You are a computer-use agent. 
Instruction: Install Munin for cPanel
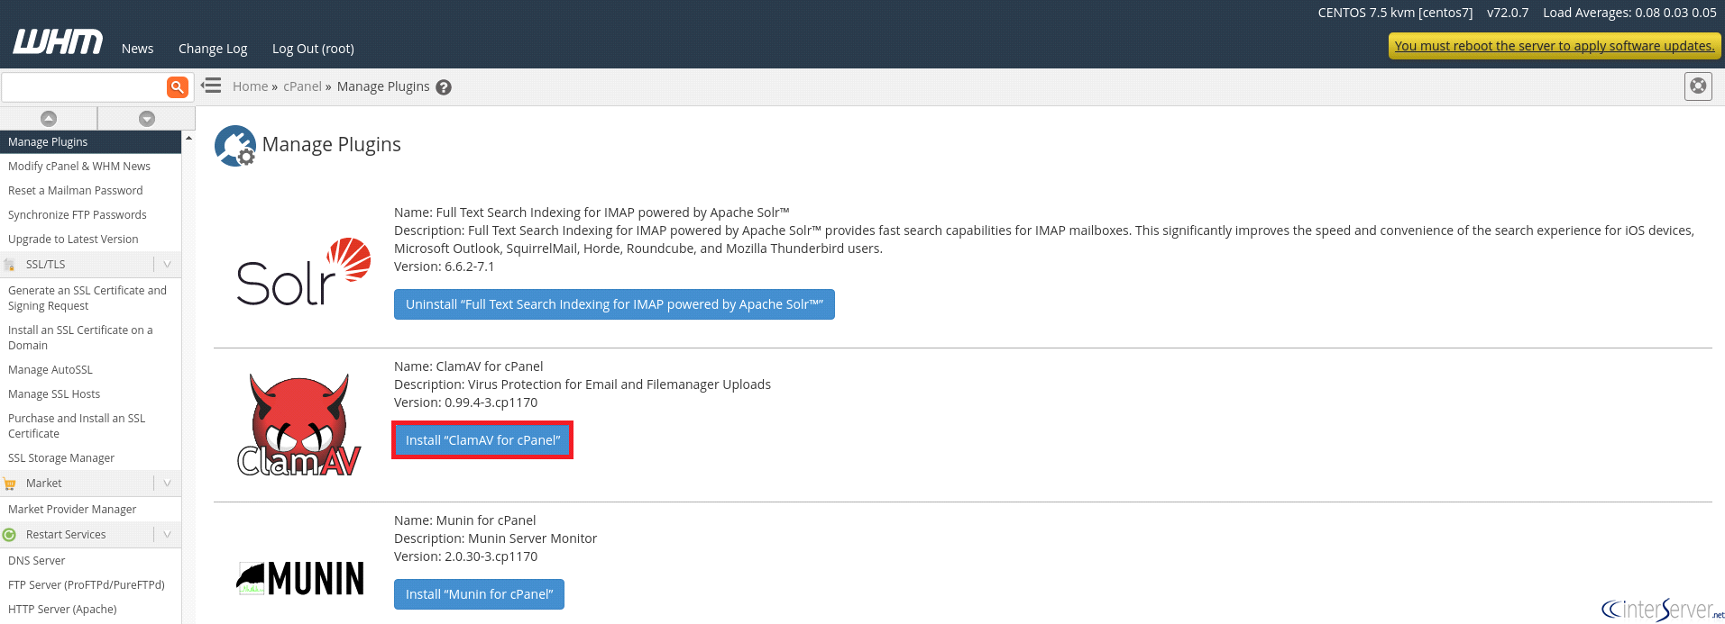click(x=479, y=594)
